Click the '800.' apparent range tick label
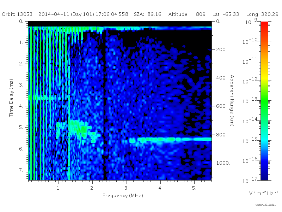Screen dimensions: 282x212 click(x=221, y=135)
